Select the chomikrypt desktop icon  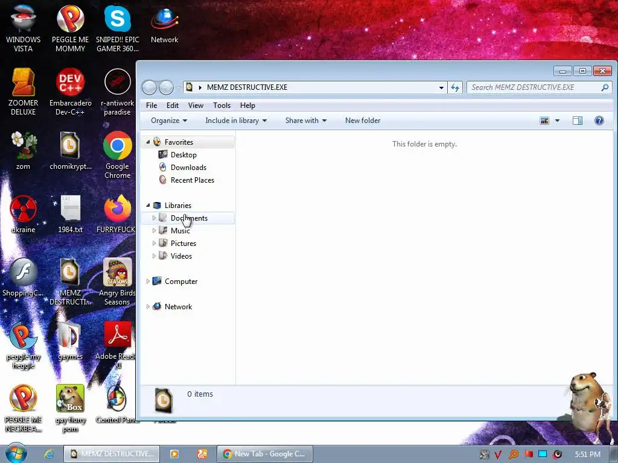point(70,150)
